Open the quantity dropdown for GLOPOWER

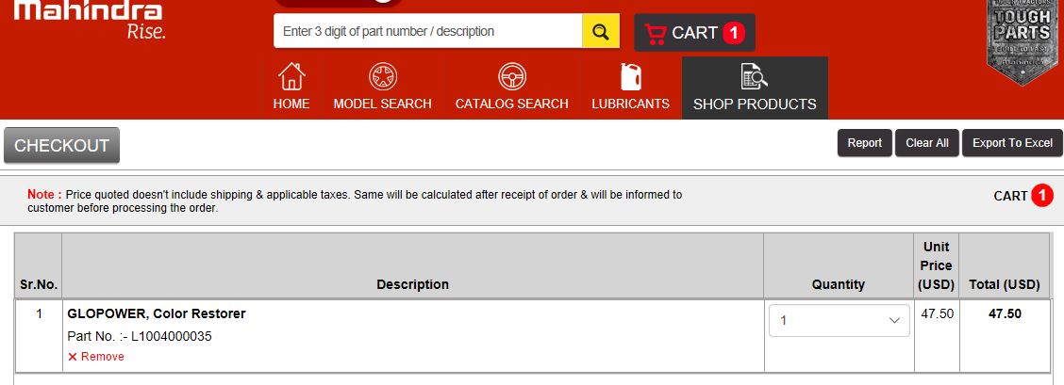click(x=839, y=321)
